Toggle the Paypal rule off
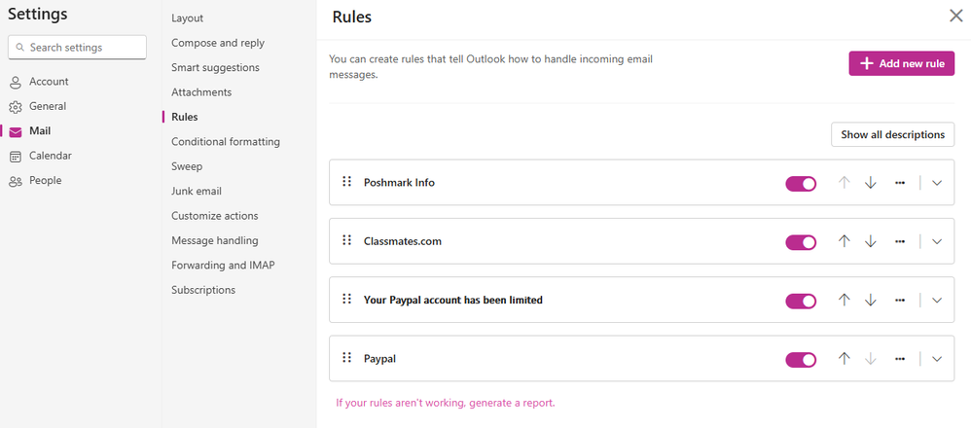The image size is (971, 428). [801, 359]
